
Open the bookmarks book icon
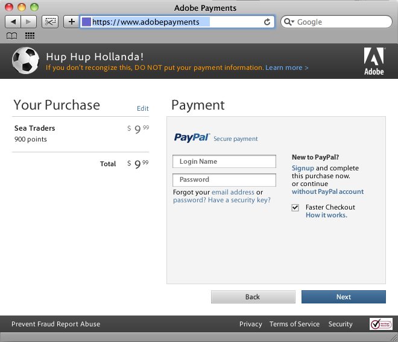[x=11, y=36]
